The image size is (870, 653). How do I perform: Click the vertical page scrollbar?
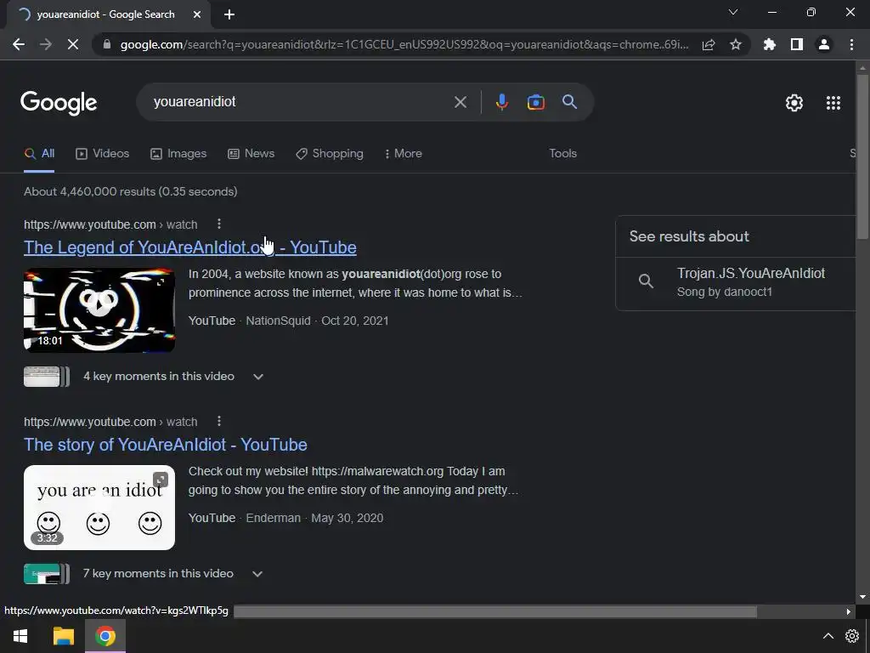point(862,156)
